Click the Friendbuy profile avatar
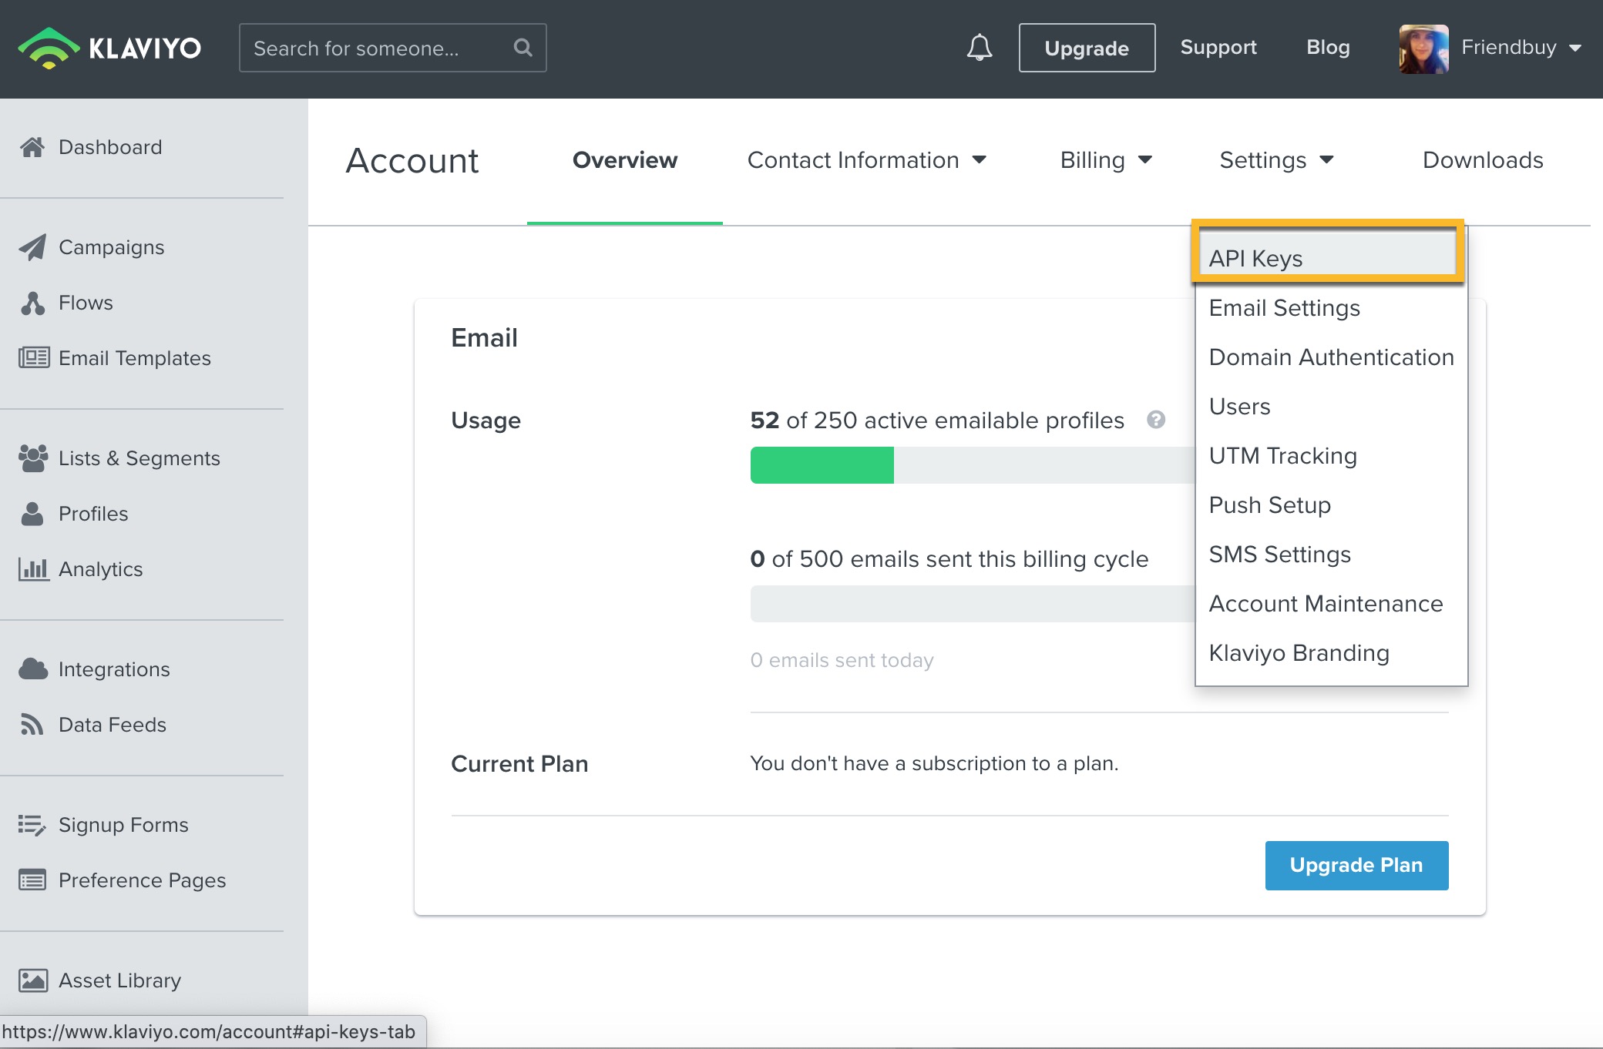 click(1423, 48)
